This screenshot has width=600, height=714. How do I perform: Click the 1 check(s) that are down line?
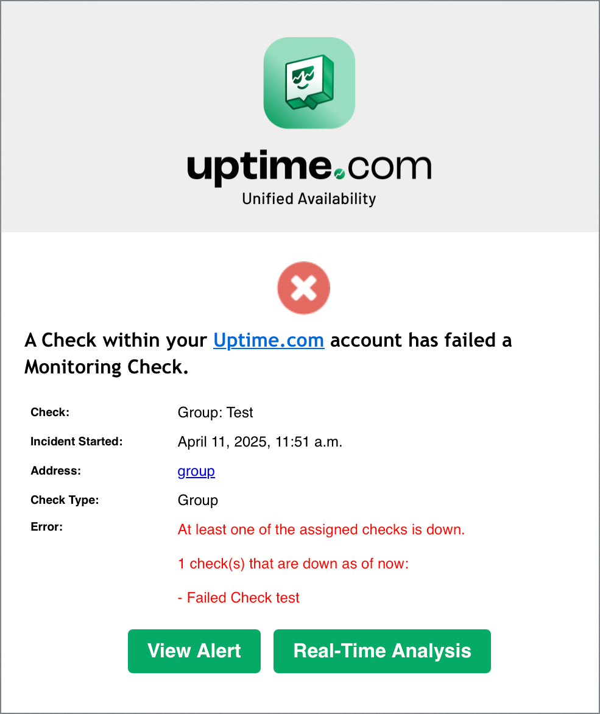[293, 564]
